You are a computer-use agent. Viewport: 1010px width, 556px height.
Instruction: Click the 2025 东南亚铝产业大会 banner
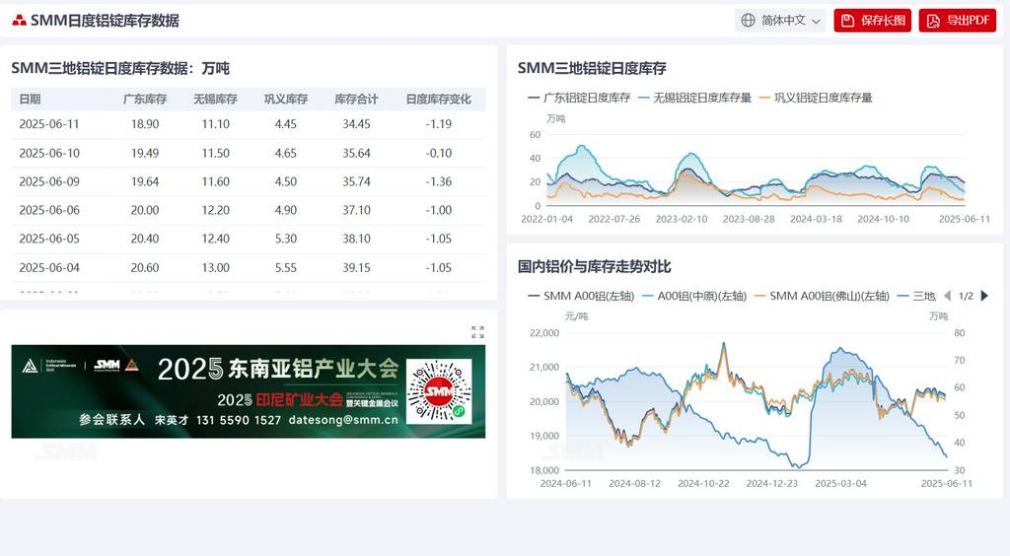click(x=248, y=392)
